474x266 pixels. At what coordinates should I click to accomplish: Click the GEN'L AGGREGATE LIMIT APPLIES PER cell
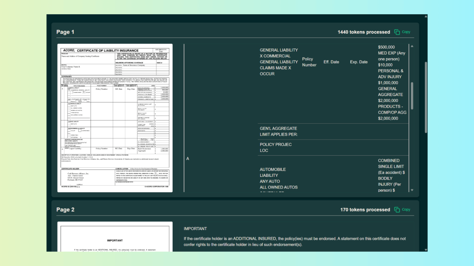tap(279, 131)
